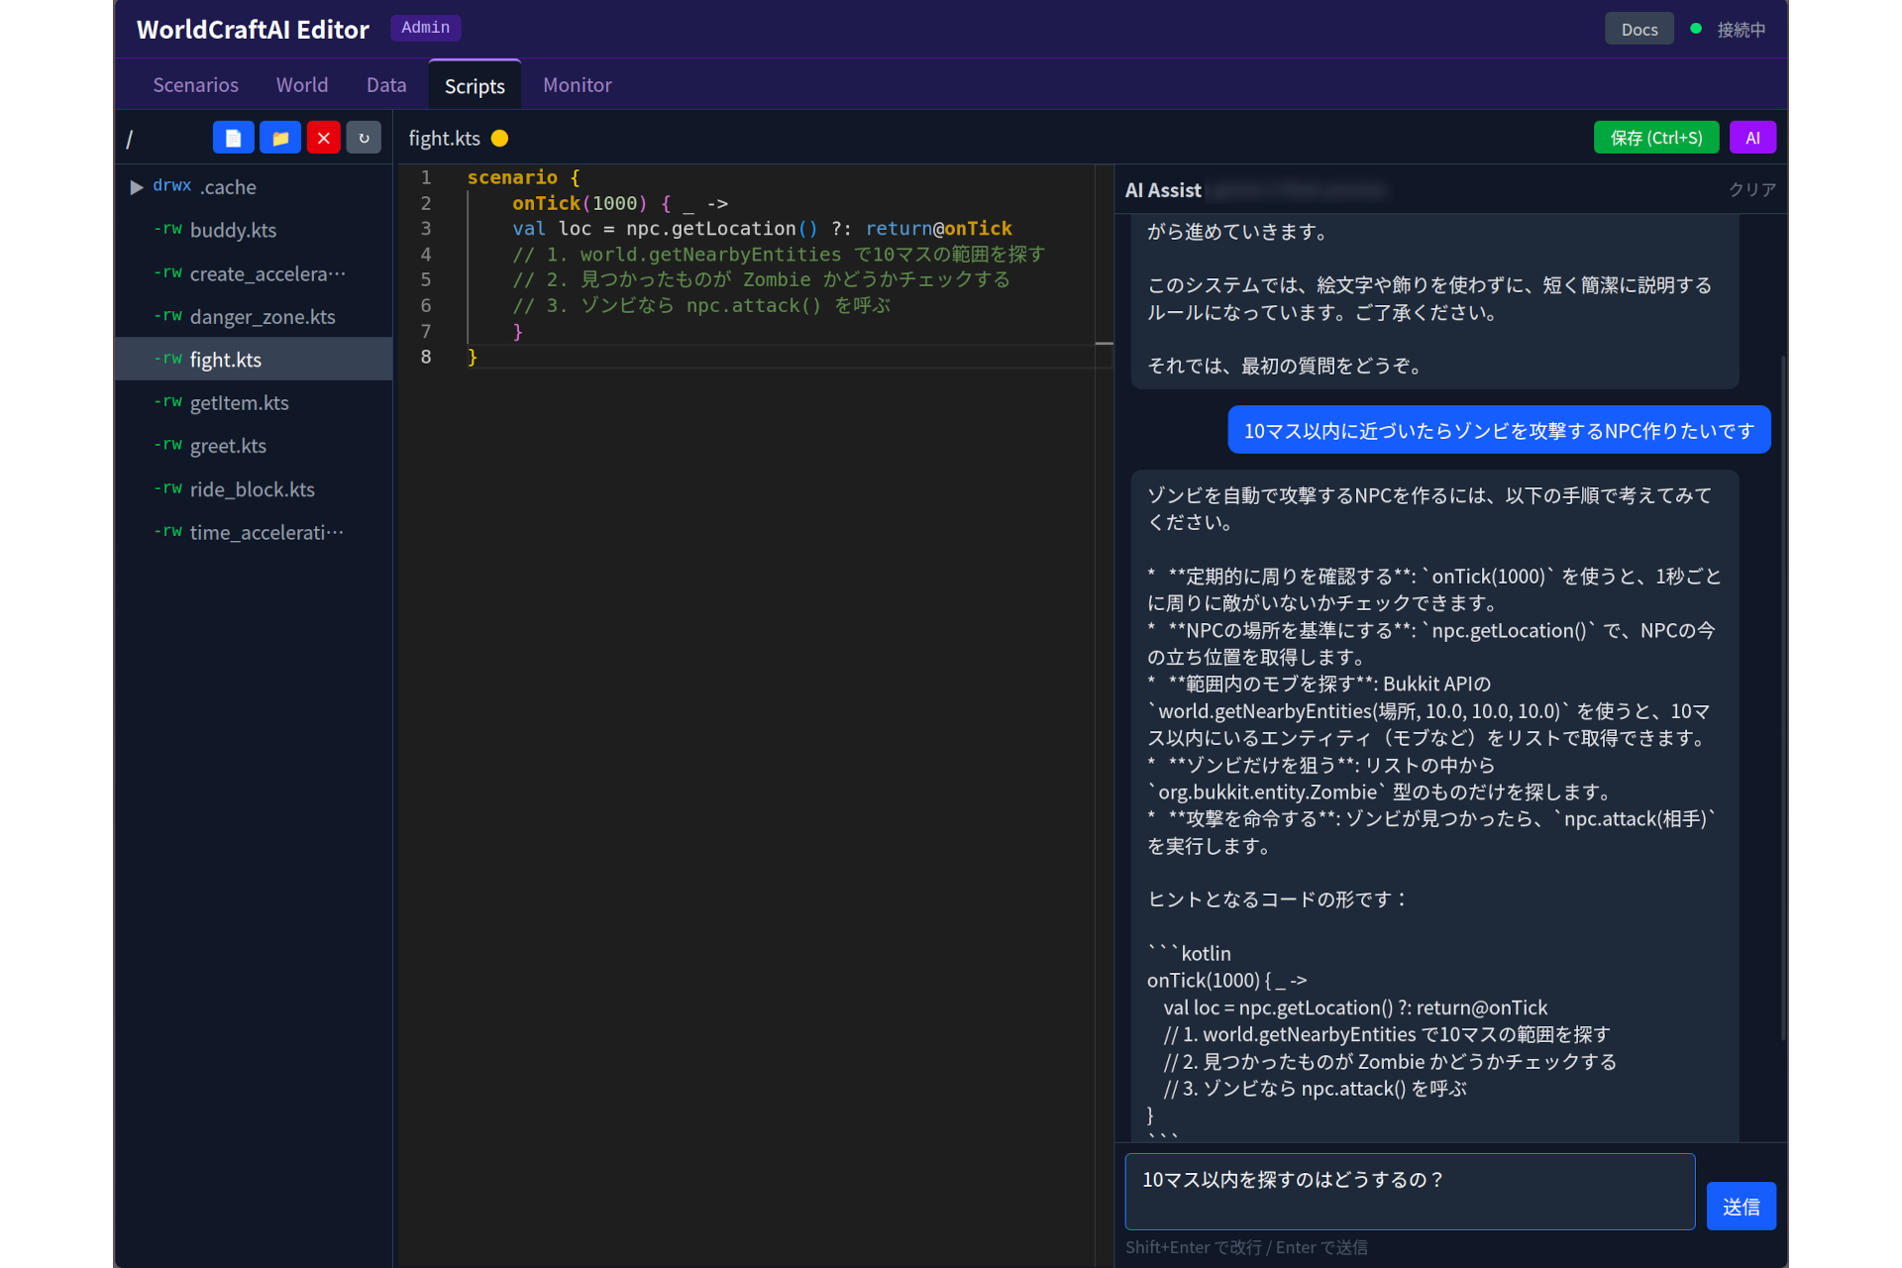This screenshot has width=1902, height=1268.
Task: Click the red X delete file icon
Action: [x=323, y=138]
